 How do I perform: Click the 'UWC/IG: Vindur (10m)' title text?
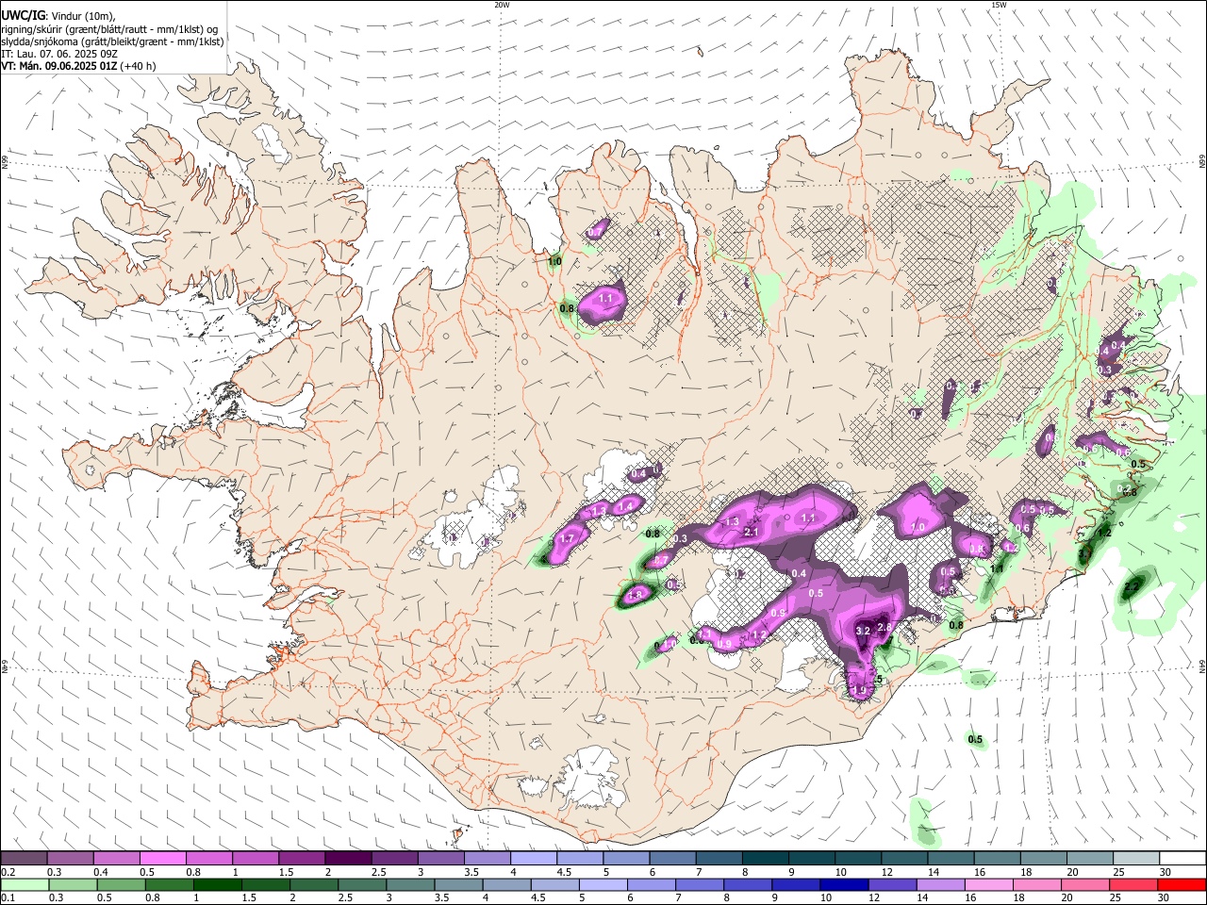(58, 16)
